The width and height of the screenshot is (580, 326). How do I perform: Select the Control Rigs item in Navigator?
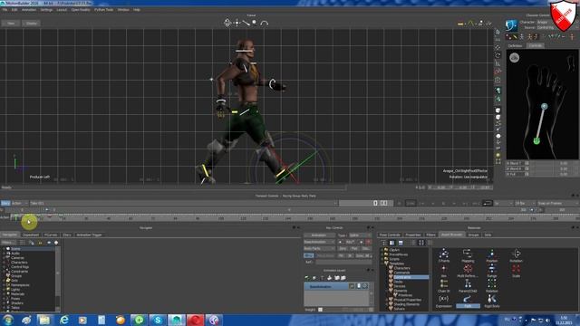pyautogui.click(x=20, y=267)
